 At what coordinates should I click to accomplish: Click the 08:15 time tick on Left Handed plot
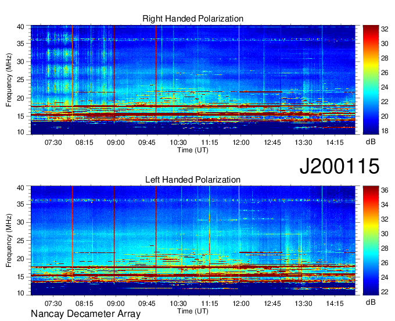[x=84, y=304]
